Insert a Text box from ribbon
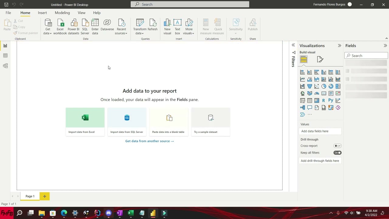The height and width of the screenshot is (219, 389). coord(177,27)
